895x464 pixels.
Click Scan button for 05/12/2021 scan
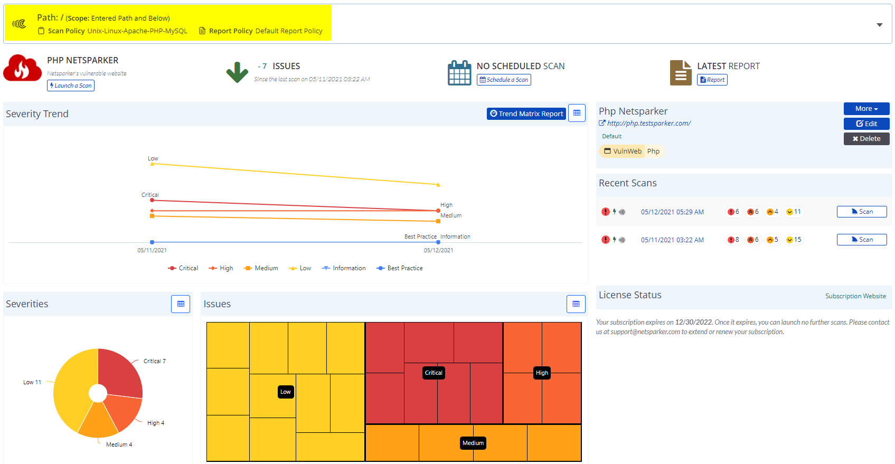coord(862,212)
